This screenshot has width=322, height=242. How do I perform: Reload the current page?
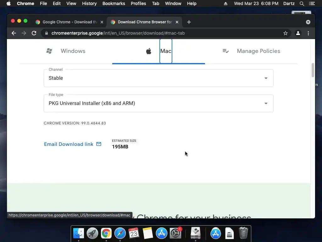[x=34, y=33]
